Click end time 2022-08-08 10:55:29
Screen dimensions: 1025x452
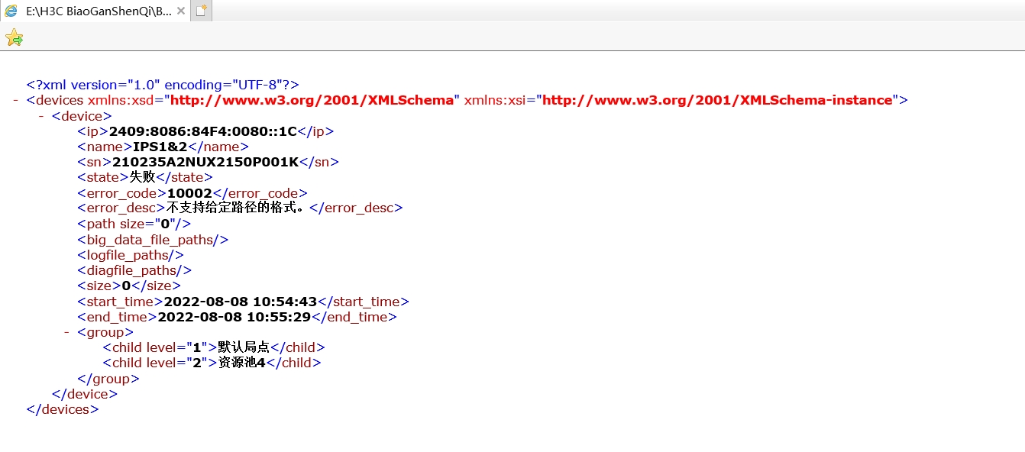[234, 317]
